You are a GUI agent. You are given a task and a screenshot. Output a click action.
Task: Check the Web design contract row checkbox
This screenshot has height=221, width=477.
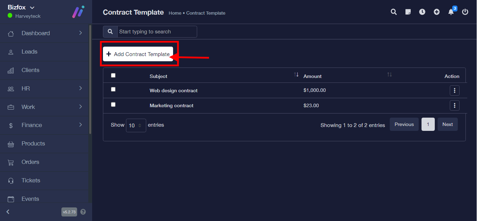113,89
